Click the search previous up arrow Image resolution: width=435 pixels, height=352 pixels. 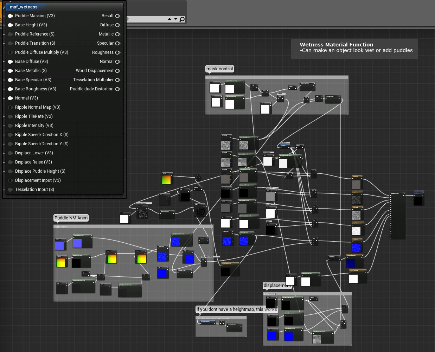pos(169,19)
